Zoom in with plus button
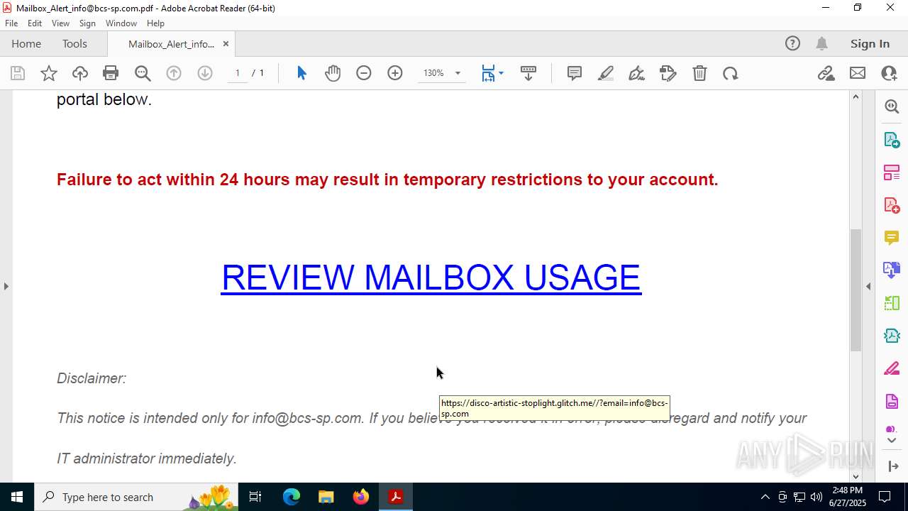 [395, 73]
